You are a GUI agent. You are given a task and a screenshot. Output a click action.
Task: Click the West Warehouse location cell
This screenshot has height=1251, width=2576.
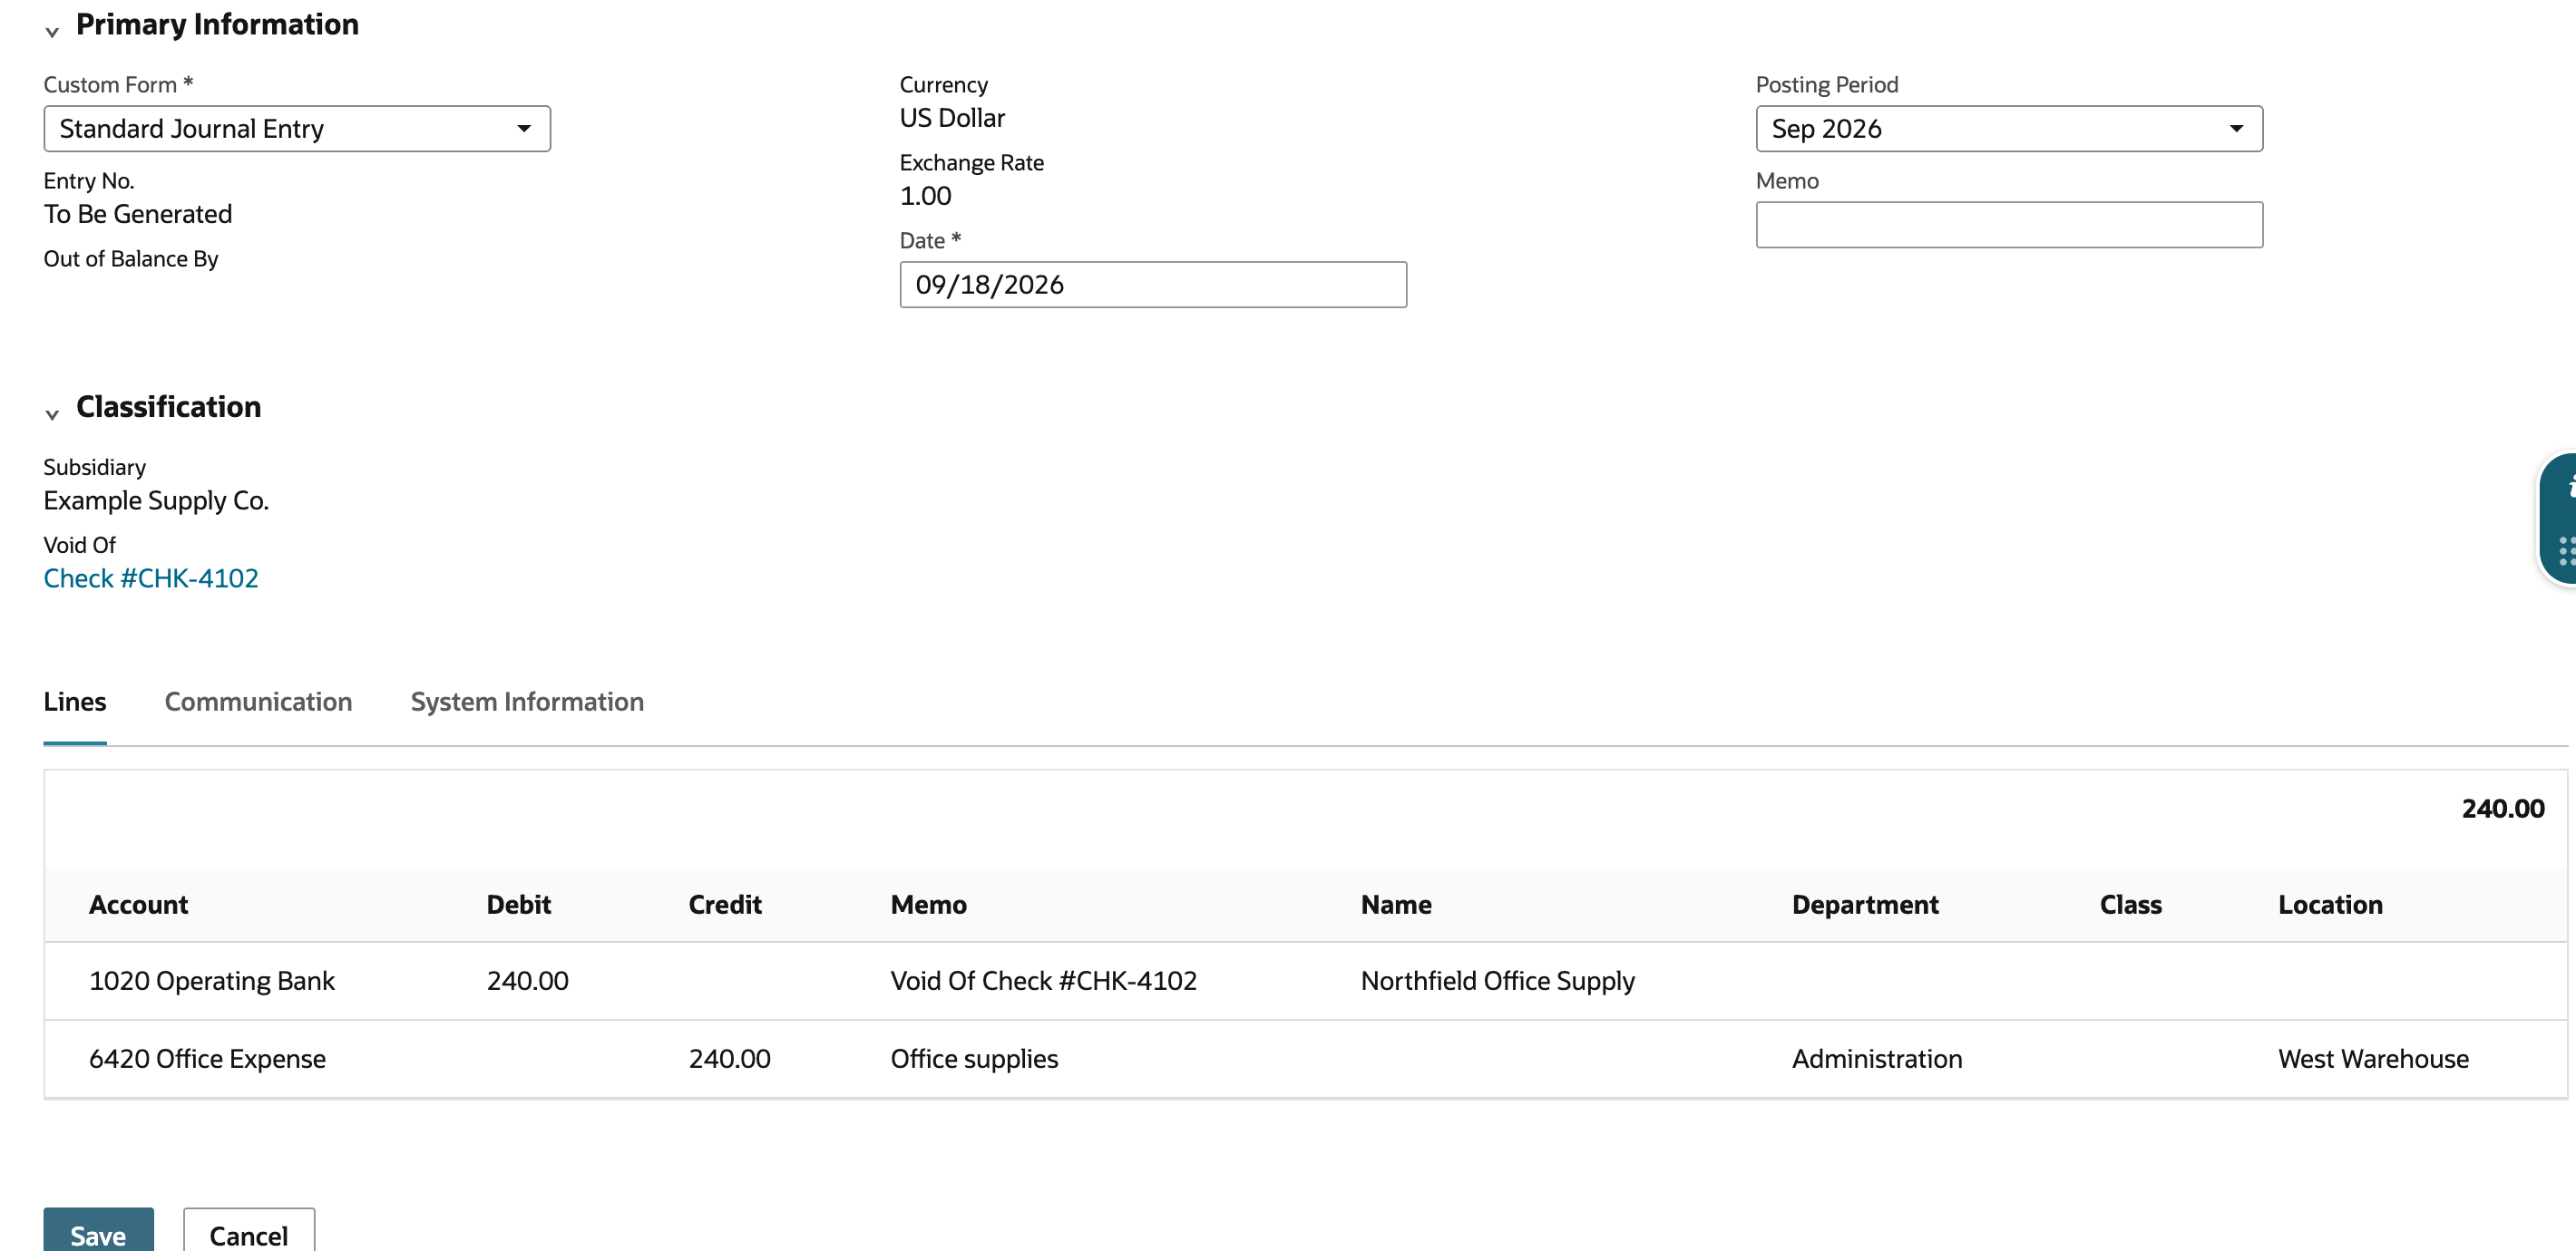(2374, 1058)
